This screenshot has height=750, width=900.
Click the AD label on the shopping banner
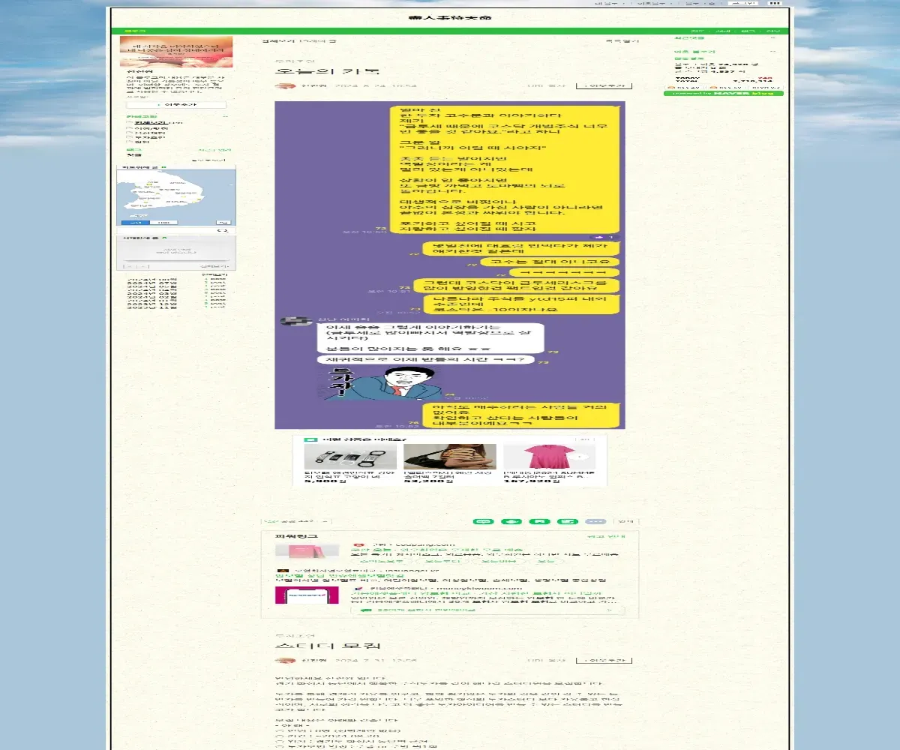pyautogui.click(x=585, y=439)
